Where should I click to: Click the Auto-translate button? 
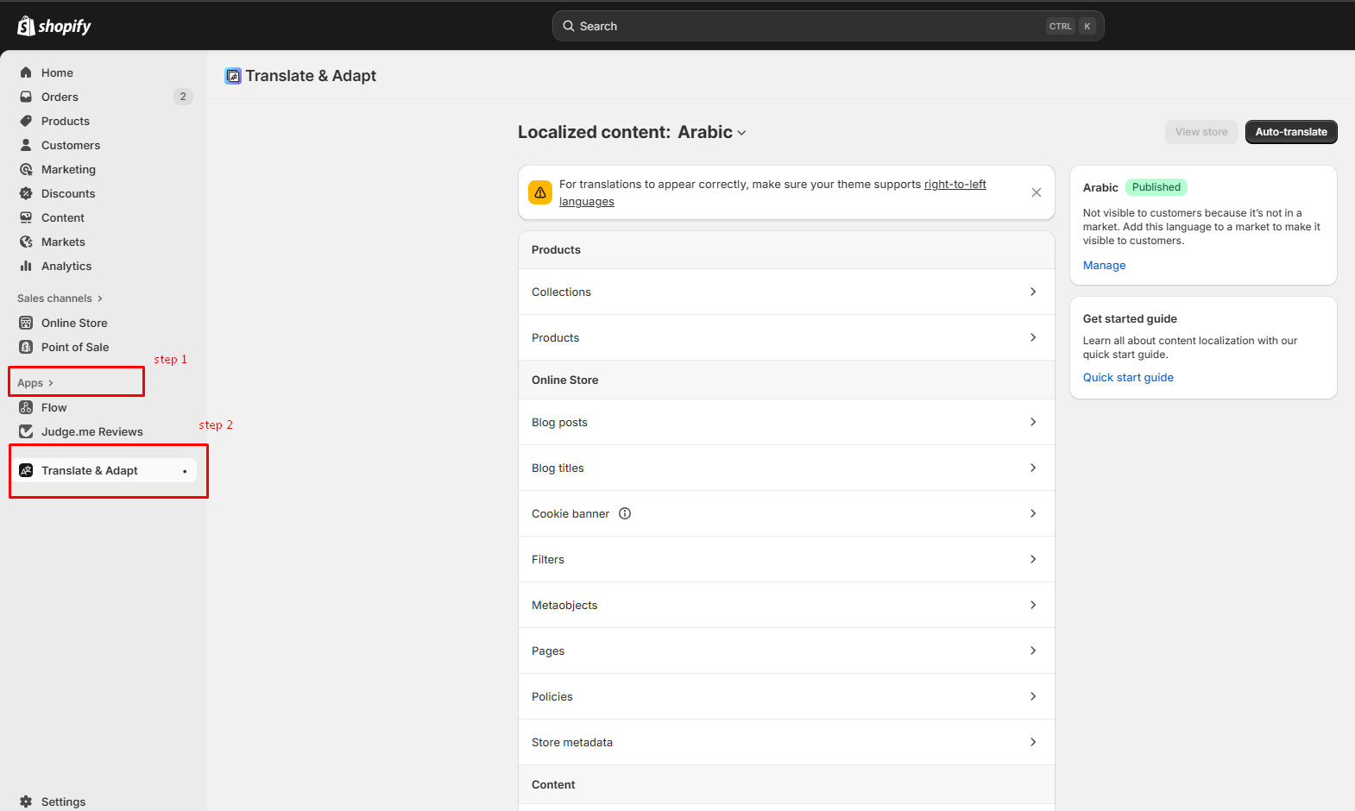1290,132
